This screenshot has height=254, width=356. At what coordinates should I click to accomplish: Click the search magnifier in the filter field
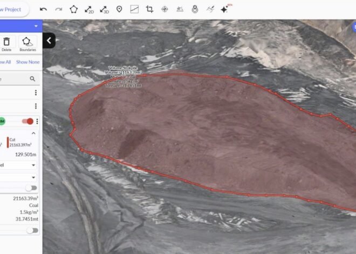click(32, 79)
